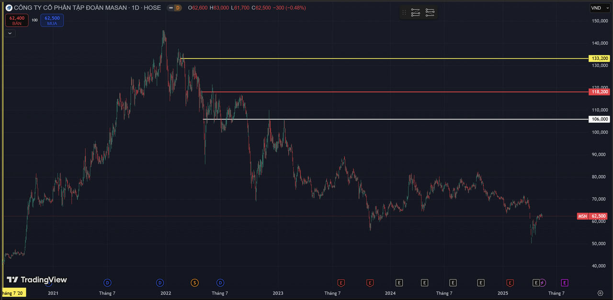
Task: Select the white 106,000 price level label
Action: [x=600, y=119]
